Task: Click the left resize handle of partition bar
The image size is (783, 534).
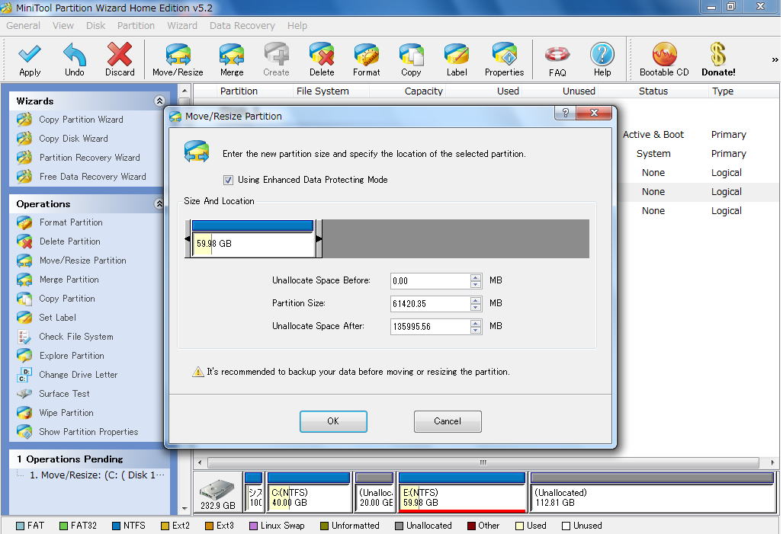Action: [188, 238]
